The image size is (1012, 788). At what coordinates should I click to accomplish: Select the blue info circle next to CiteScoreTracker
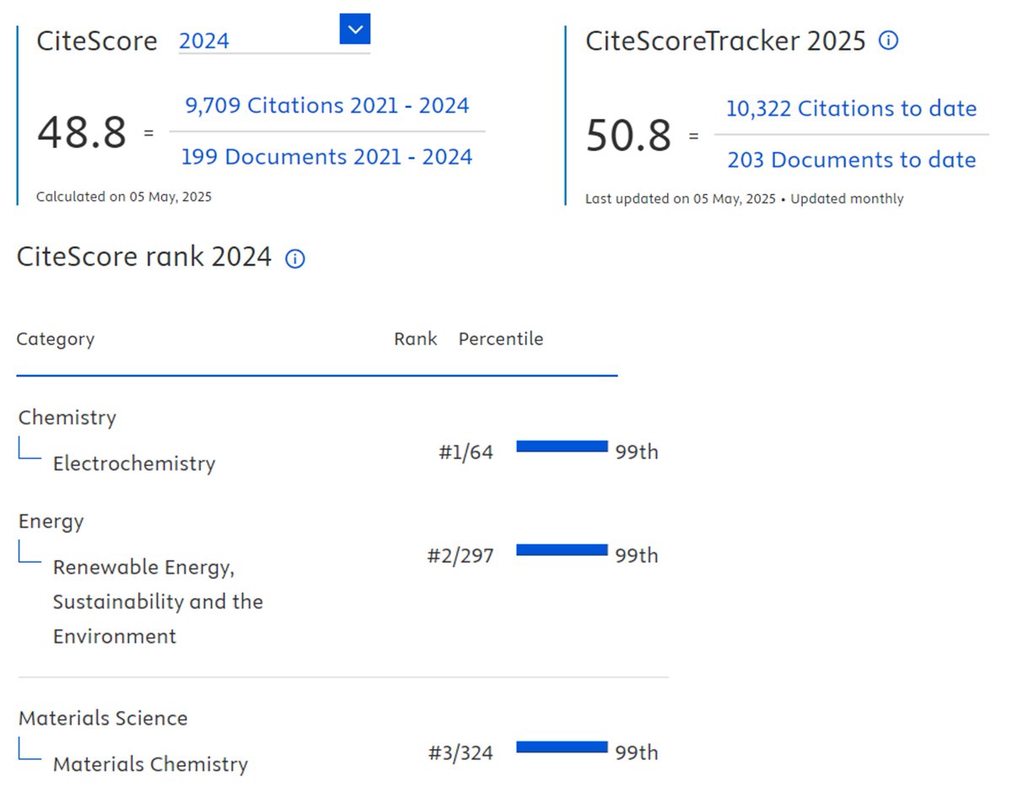[889, 40]
